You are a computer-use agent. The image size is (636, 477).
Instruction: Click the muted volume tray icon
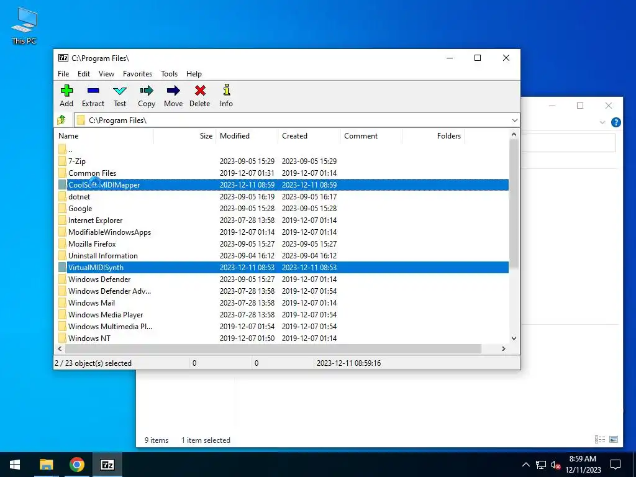[555, 465]
